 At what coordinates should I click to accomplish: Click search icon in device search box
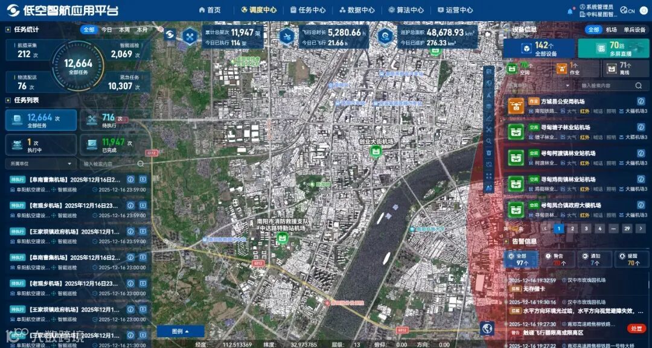point(638,86)
